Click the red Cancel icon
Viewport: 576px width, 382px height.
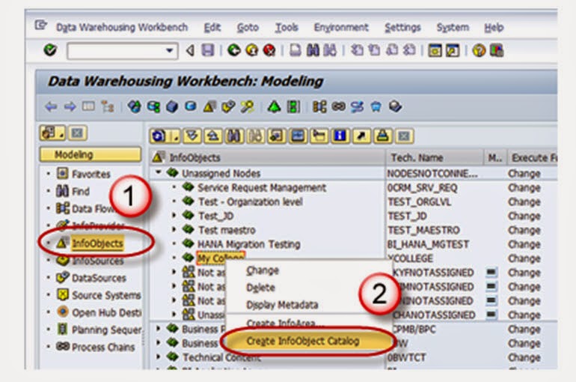click(269, 50)
